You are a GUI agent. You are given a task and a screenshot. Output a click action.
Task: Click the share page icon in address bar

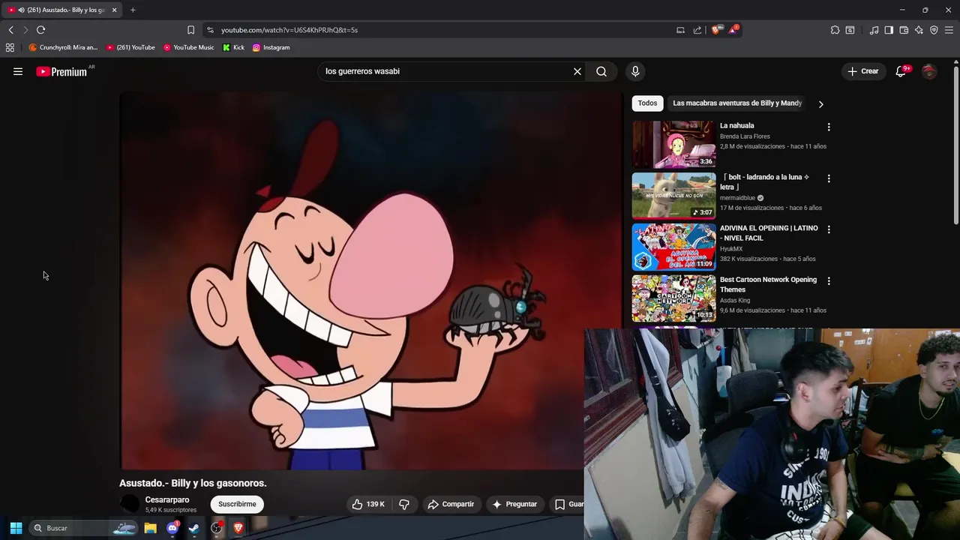pyautogui.click(x=697, y=30)
